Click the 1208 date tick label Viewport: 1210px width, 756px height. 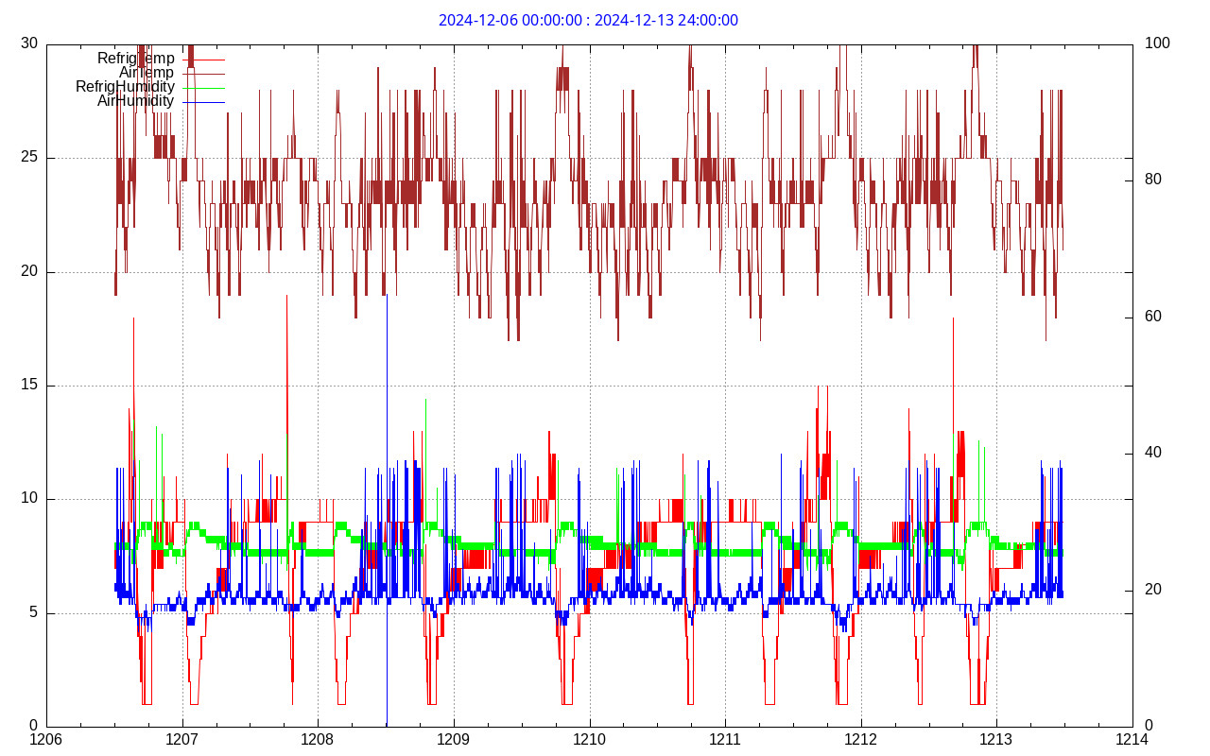318,739
